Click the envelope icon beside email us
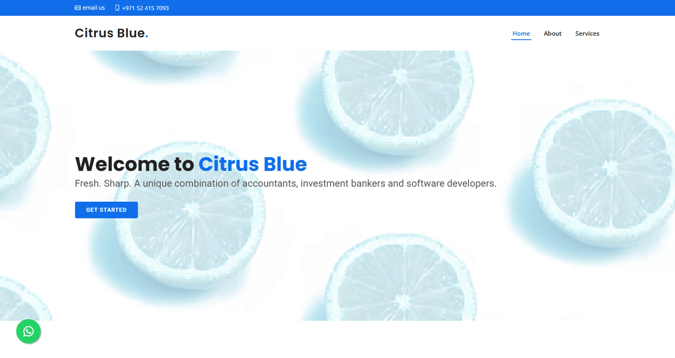This screenshot has height=358, width=675. tap(78, 8)
